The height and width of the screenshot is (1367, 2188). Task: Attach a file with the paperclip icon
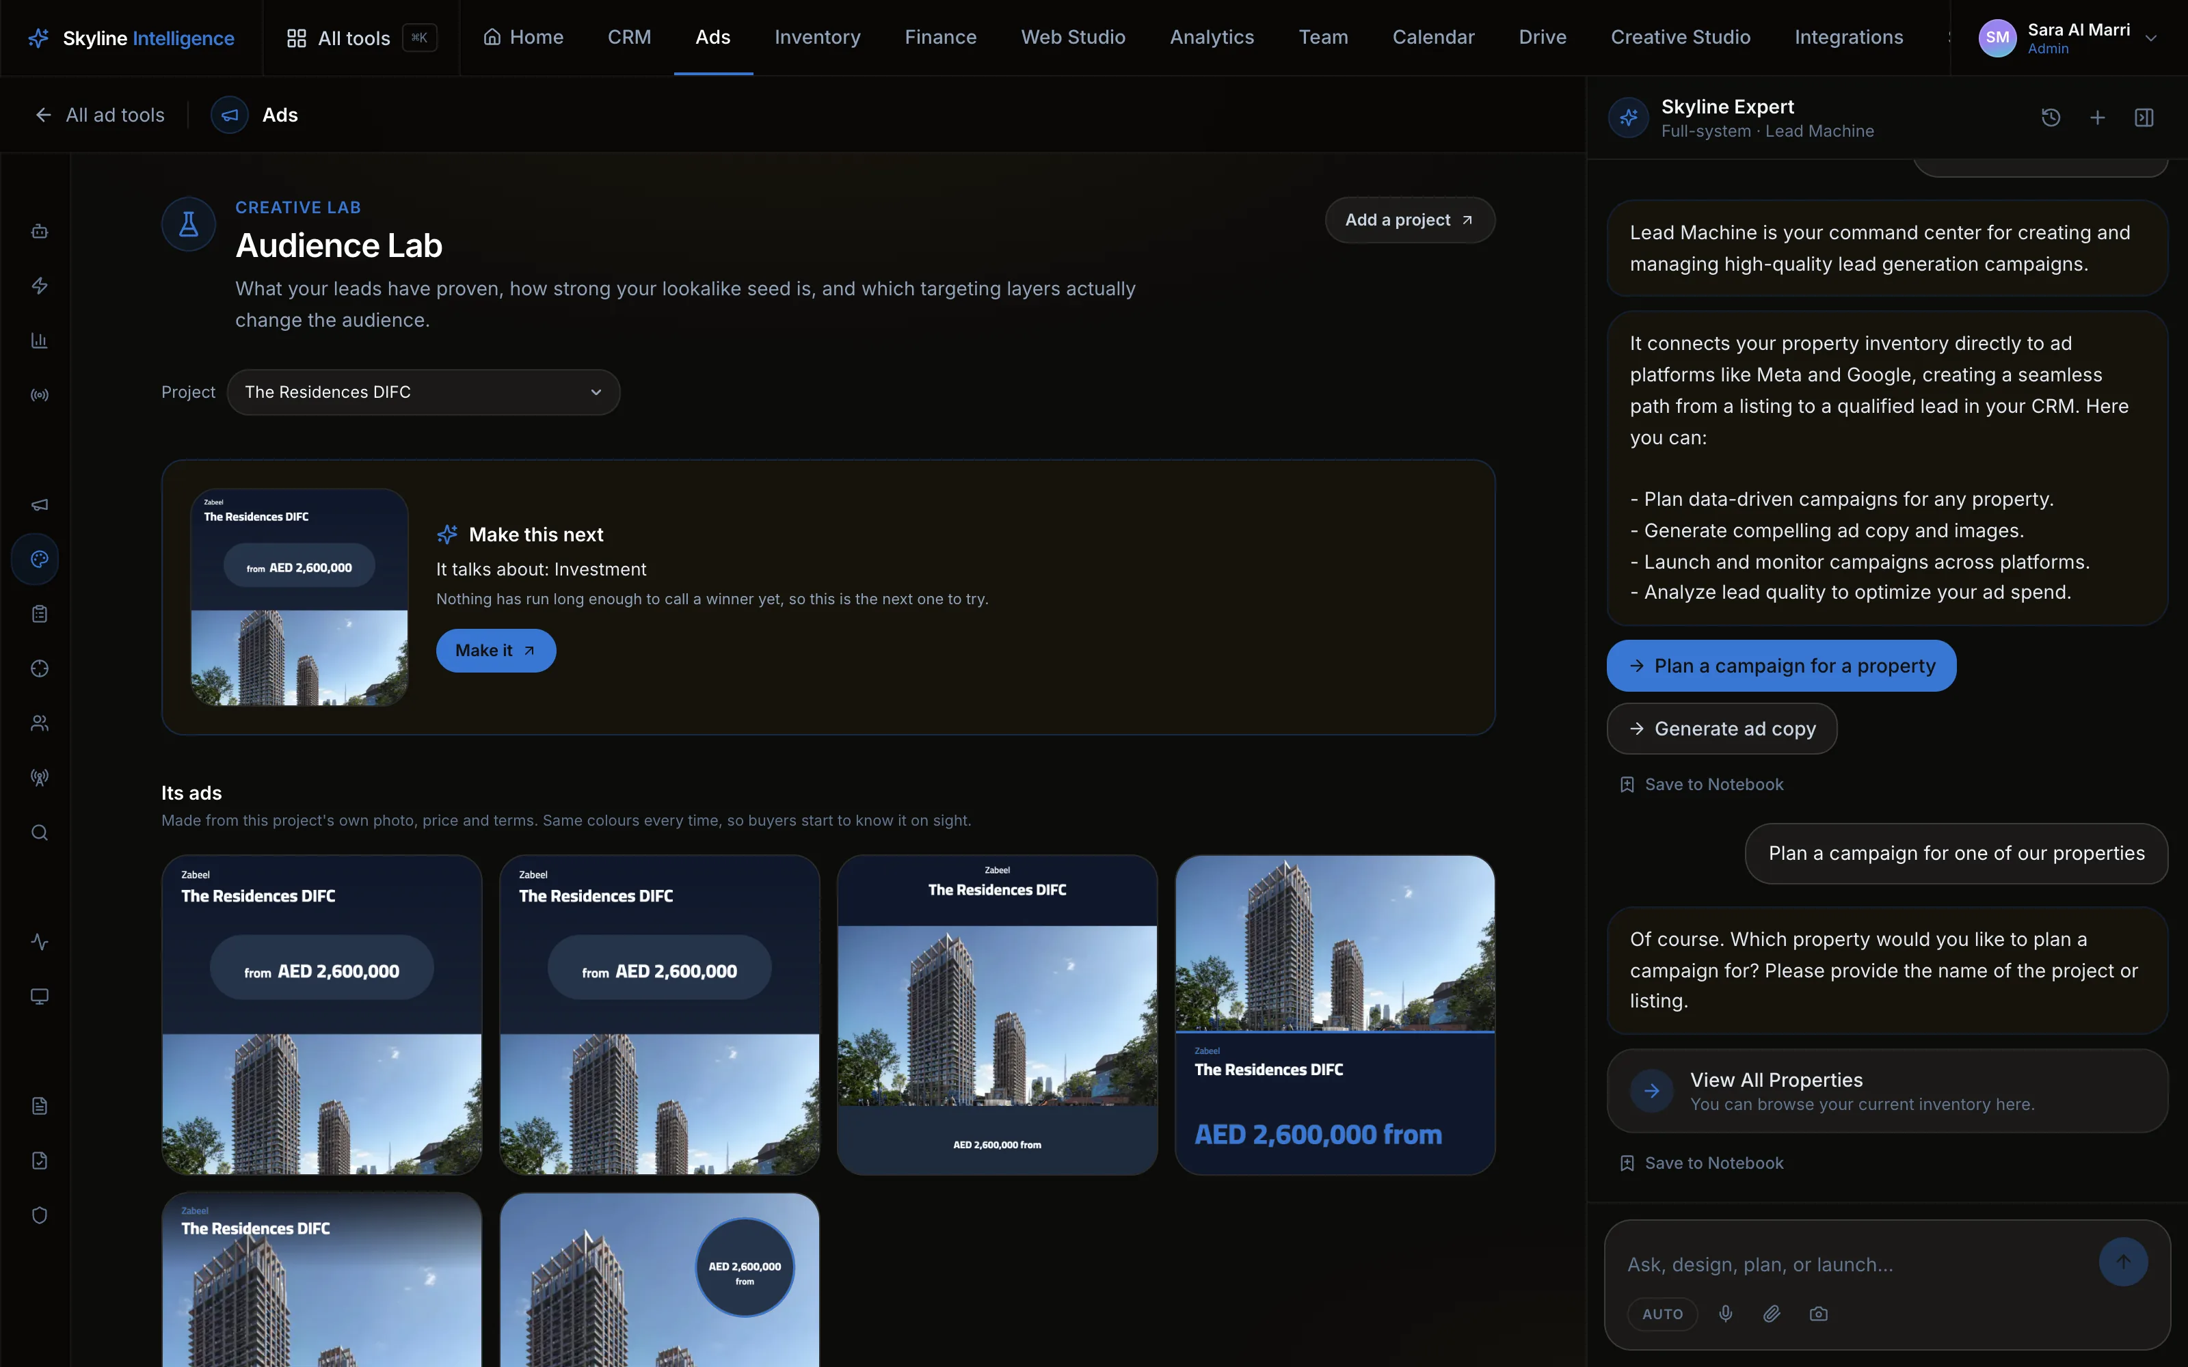coord(1771,1314)
